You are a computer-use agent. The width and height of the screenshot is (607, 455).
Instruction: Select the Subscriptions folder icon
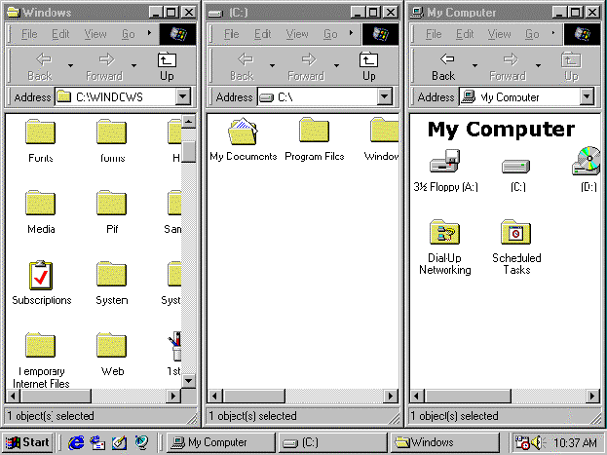click(40, 276)
